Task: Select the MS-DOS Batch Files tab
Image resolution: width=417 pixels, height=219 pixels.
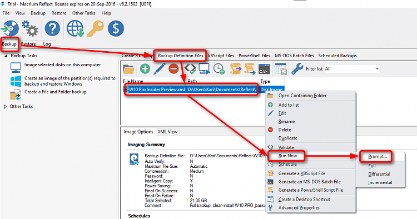Action: click(294, 56)
